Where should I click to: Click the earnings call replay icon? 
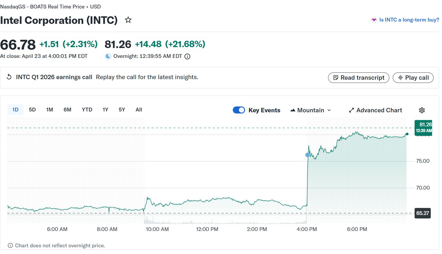click(9, 77)
